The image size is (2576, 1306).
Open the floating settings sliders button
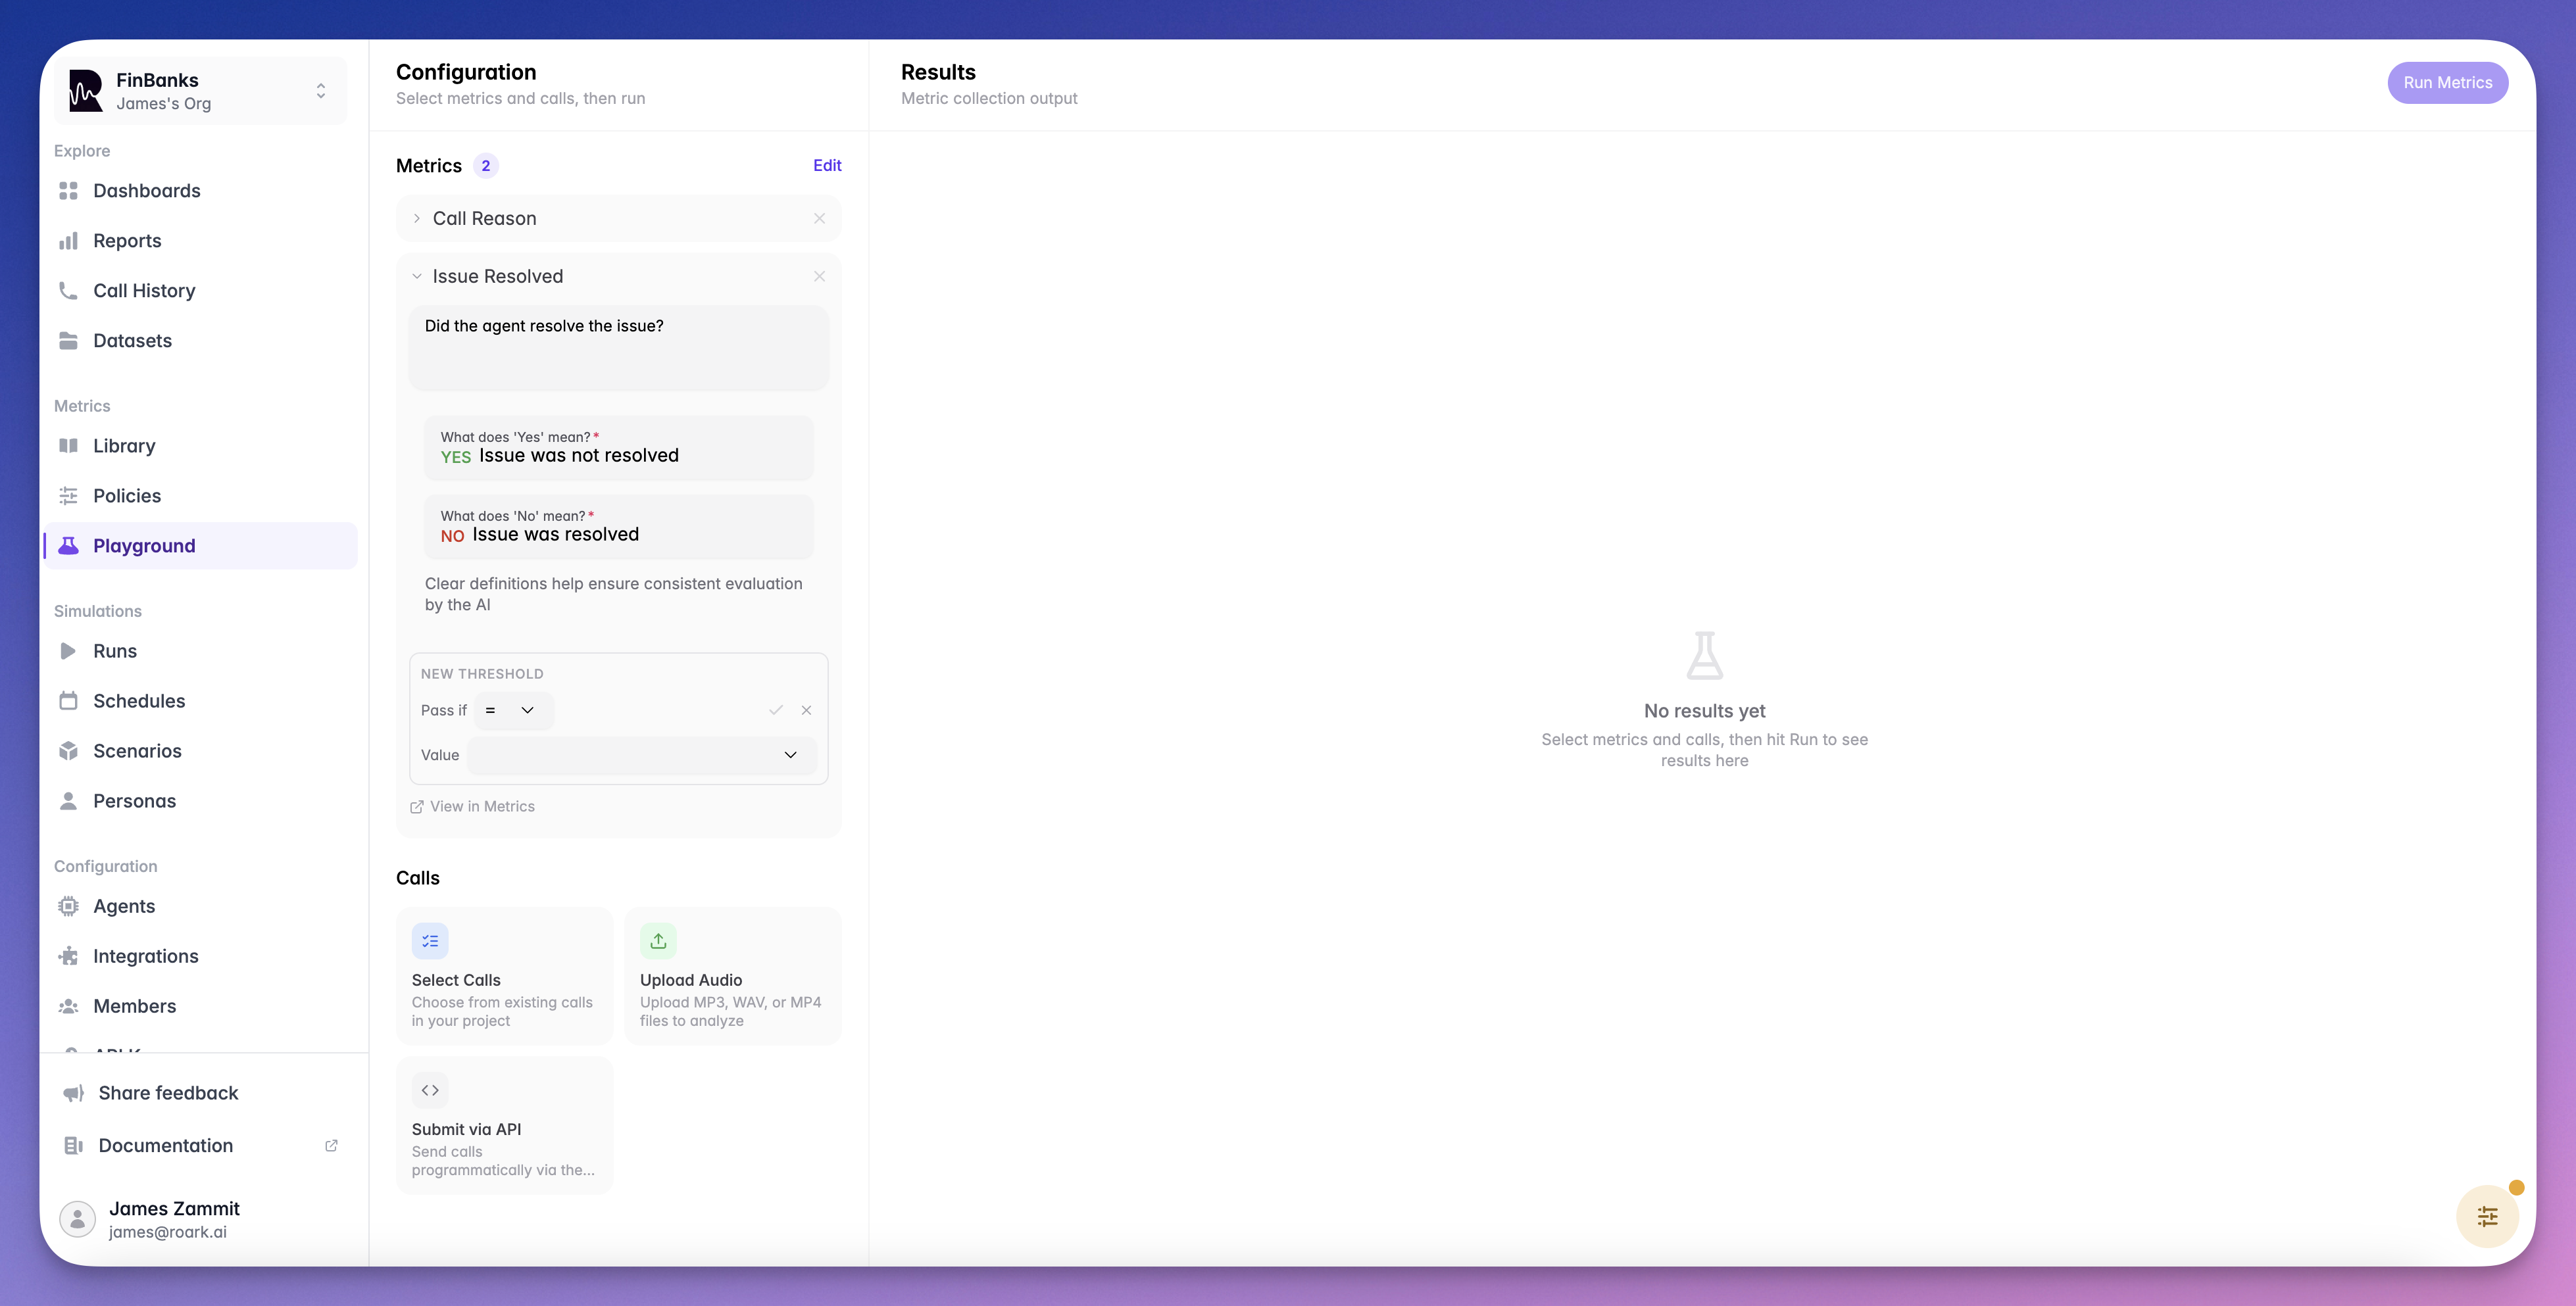pyautogui.click(x=2487, y=1216)
